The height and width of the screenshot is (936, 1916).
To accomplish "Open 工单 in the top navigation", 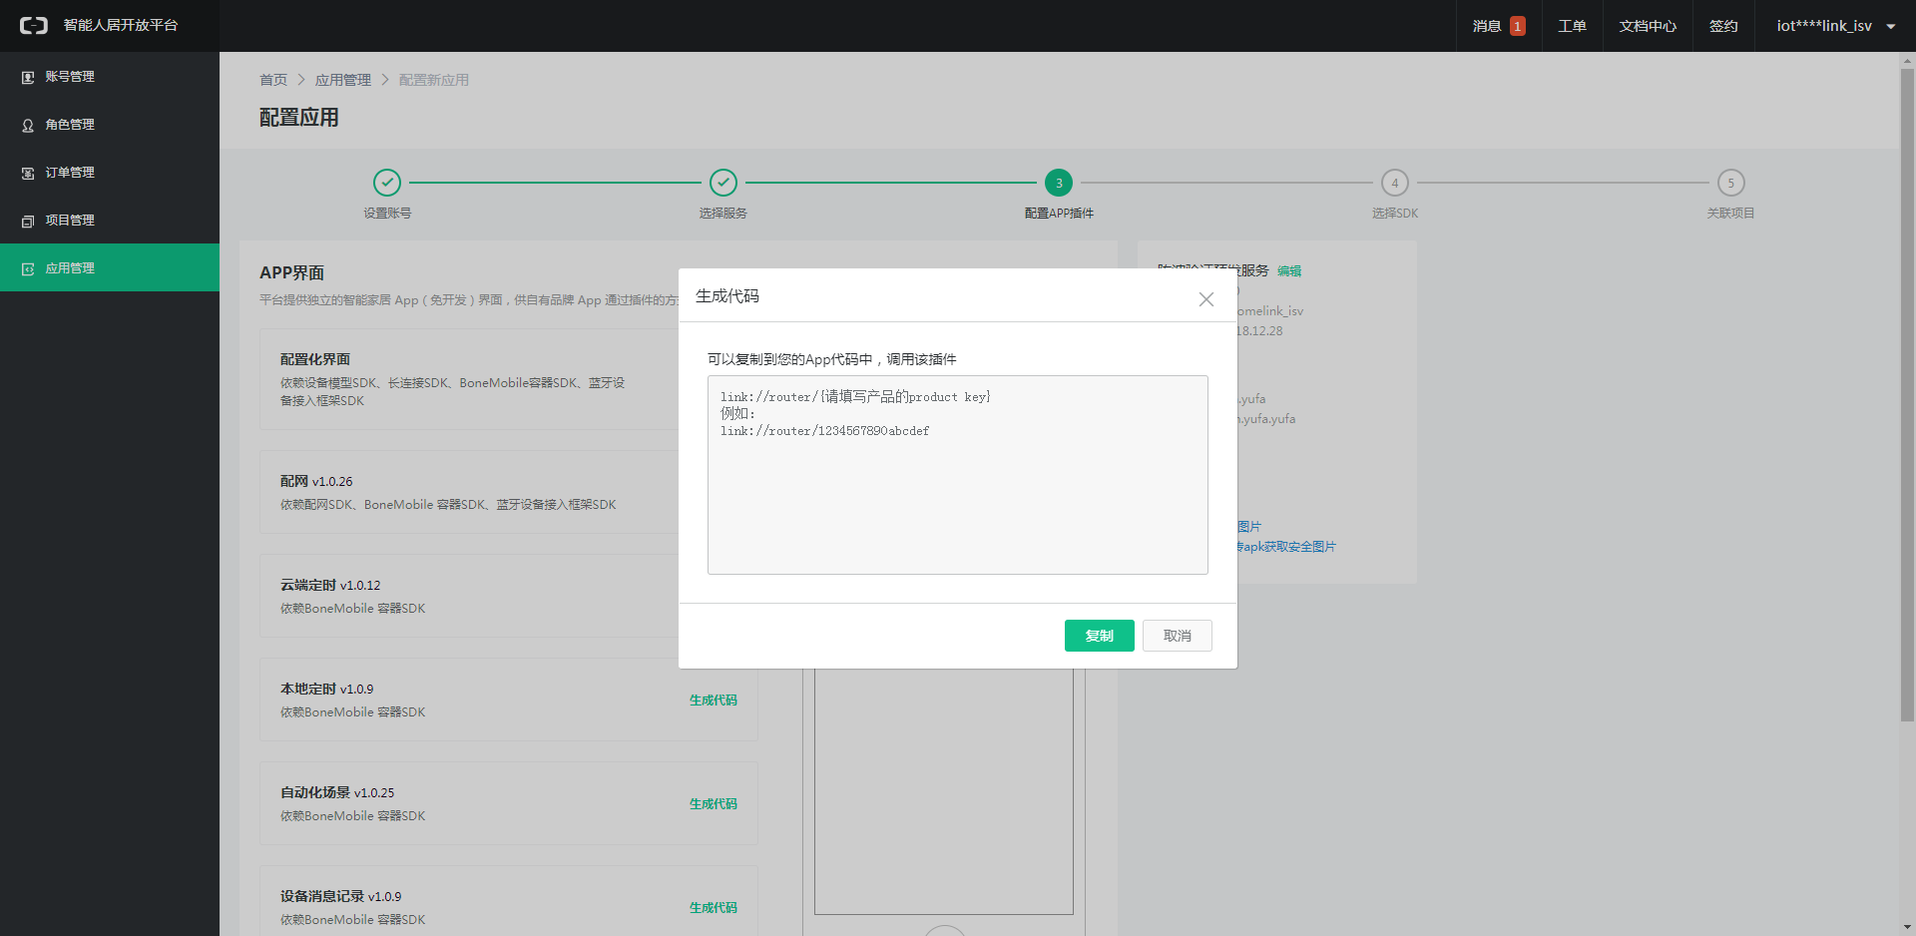I will (1572, 26).
